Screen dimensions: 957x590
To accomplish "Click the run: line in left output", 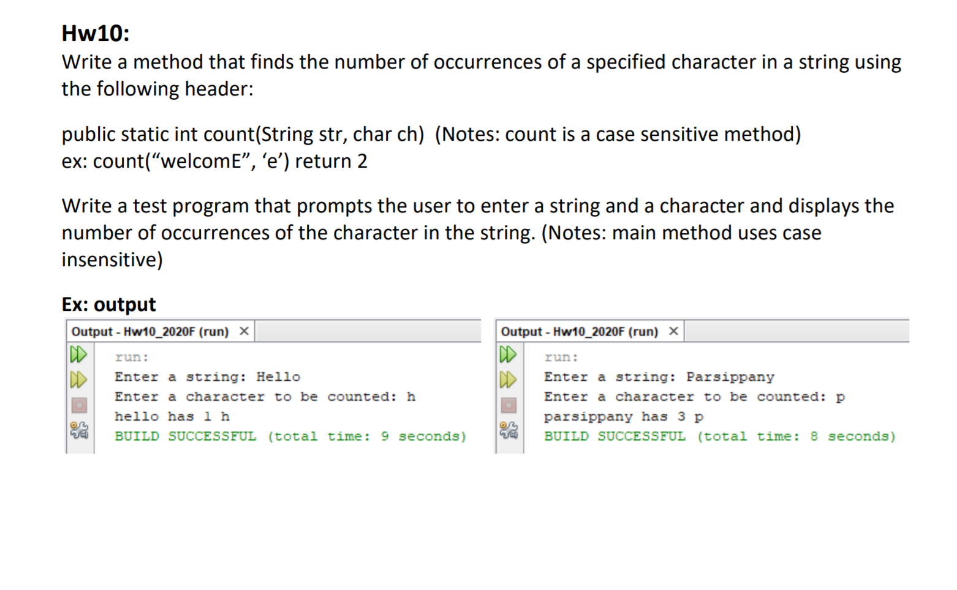I will click(x=132, y=357).
